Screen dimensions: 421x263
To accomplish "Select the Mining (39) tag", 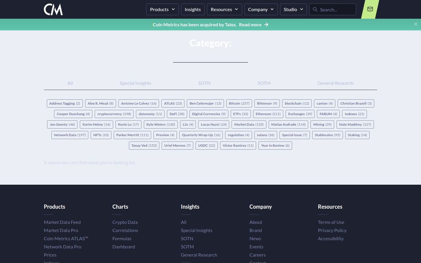I will tap(322, 125).
